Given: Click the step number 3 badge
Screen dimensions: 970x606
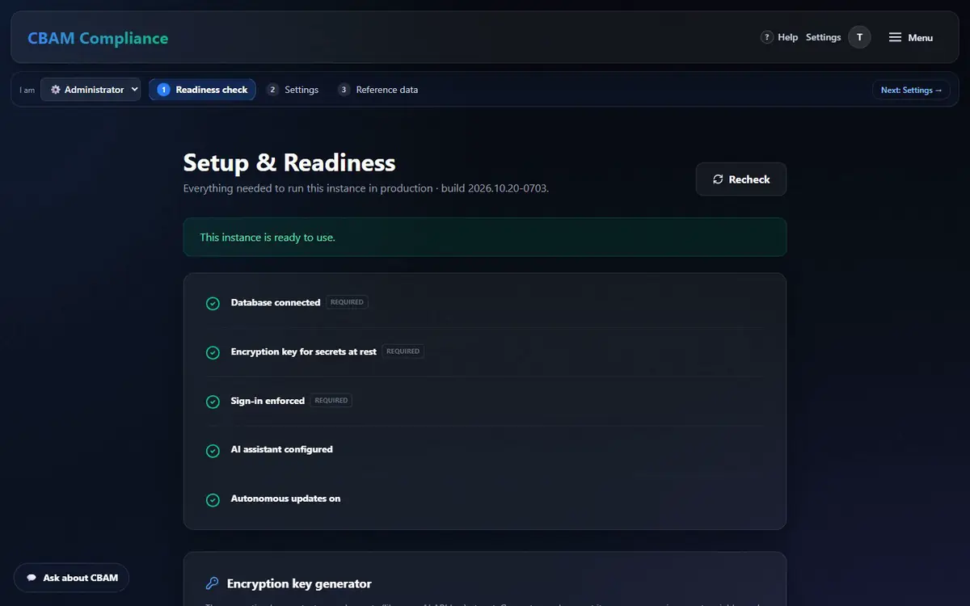Looking at the screenshot, I should coord(344,90).
